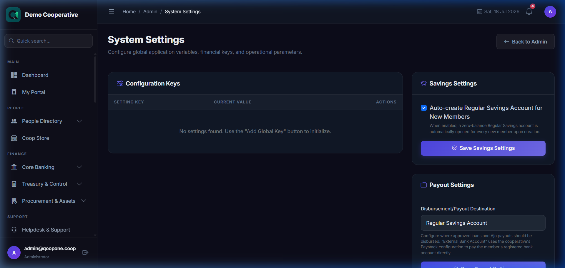Click the Procurement & Assets building icon
Viewport: 565px width, 268px height.
(x=14, y=201)
